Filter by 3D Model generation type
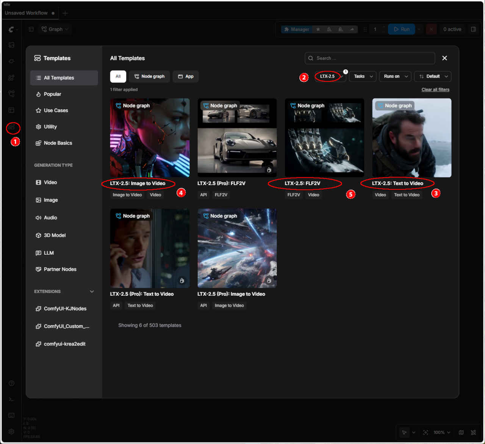This screenshot has height=444, width=485. click(64, 235)
